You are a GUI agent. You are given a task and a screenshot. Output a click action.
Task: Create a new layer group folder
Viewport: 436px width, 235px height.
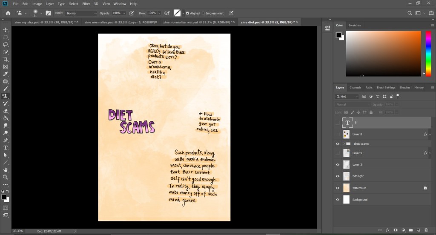point(410,230)
